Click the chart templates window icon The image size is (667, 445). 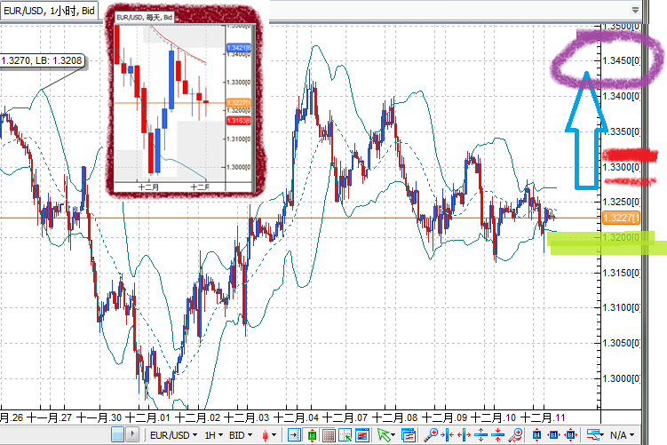[x=409, y=435]
